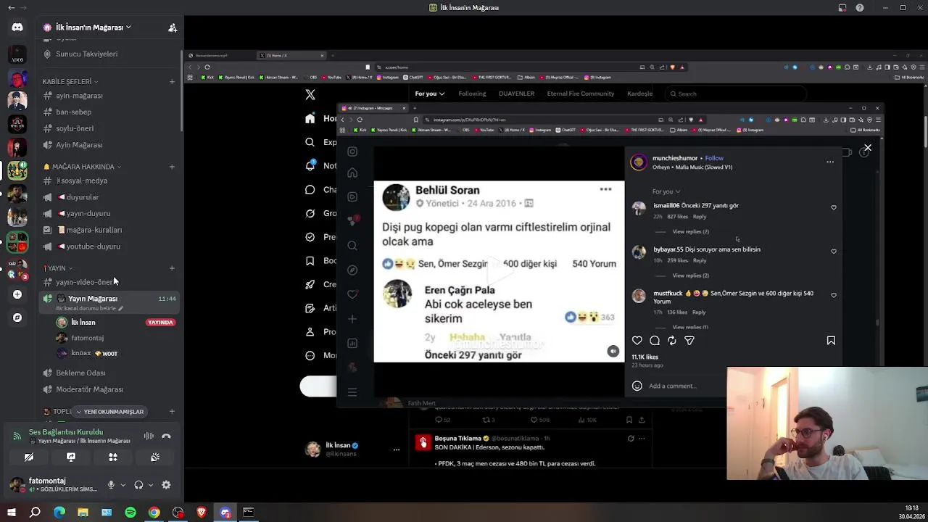
Task: Invite members icon beside server name
Action: (173, 28)
